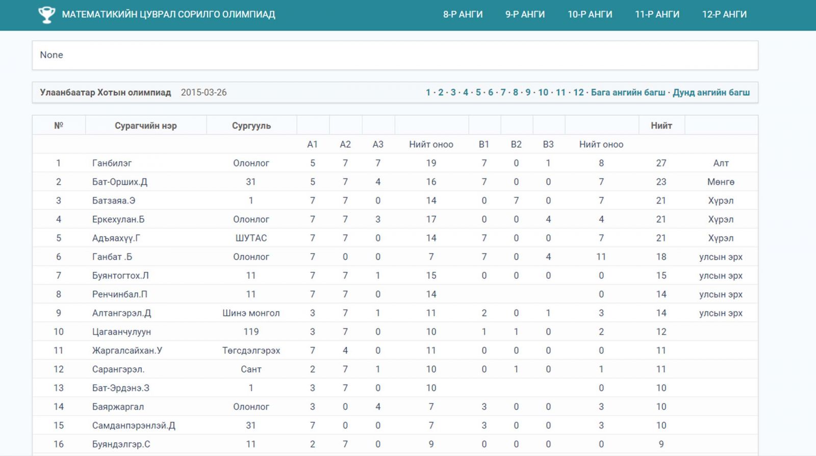Click the trophy logo icon

[x=46, y=15]
